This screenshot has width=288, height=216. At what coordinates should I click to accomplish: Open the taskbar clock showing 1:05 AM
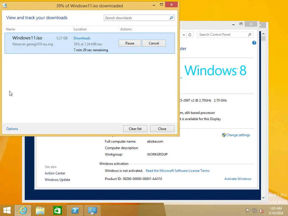(x=276, y=211)
